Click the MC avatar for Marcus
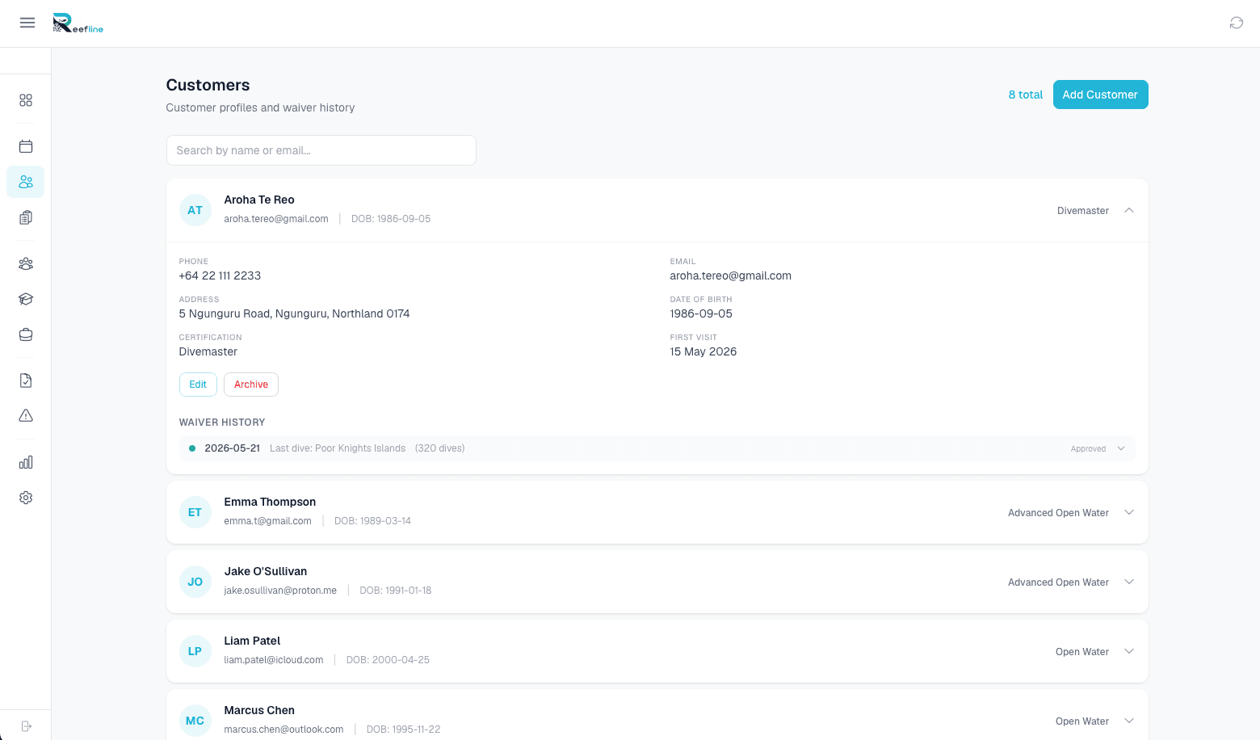The width and height of the screenshot is (1260, 740). [x=195, y=721]
